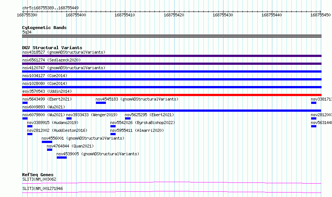Click the long blue bar under nsv6009893

(172, 111)
